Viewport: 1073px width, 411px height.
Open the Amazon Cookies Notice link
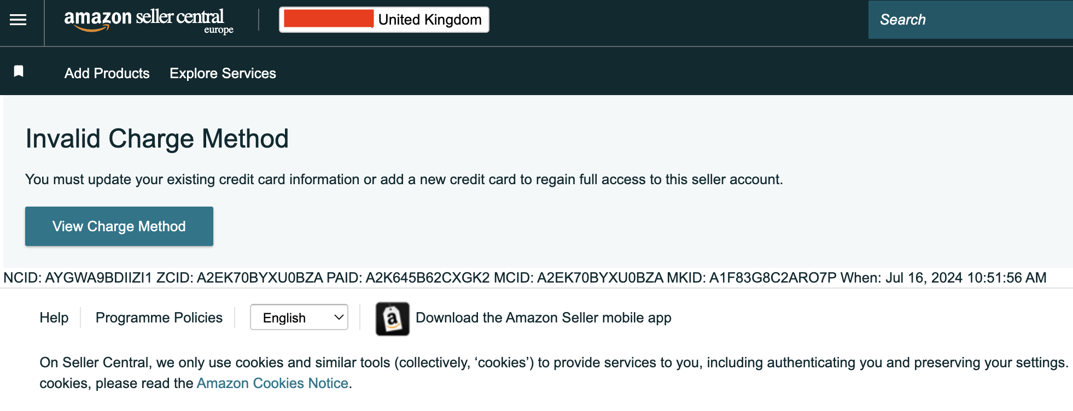click(272, 383)
